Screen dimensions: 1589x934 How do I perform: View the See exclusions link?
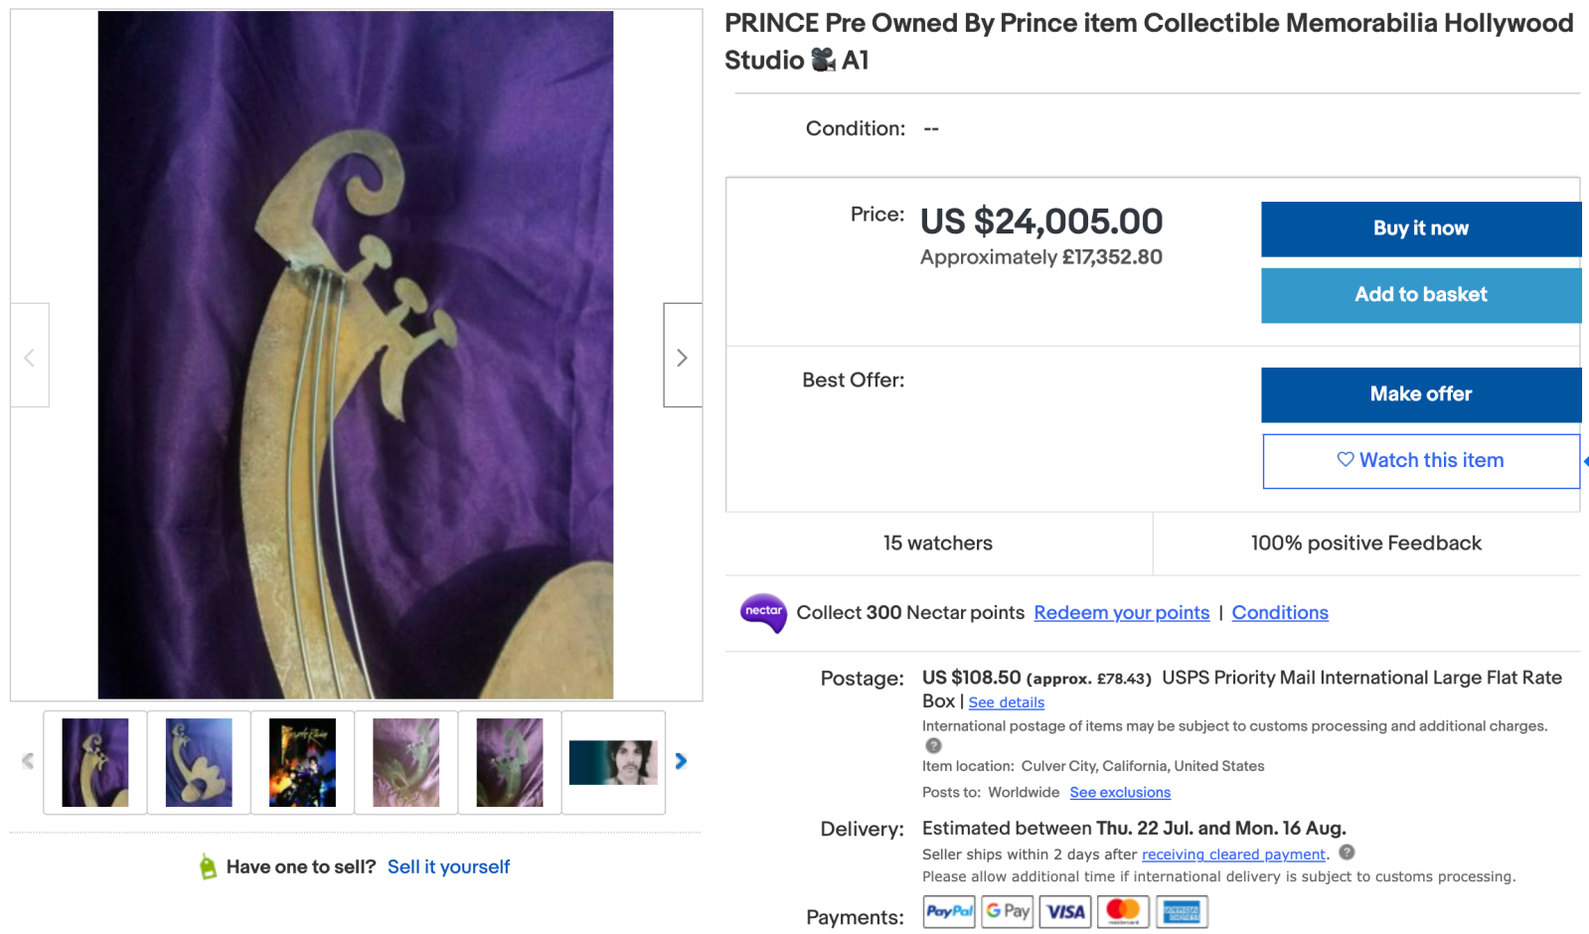(x=1119, y=793)
